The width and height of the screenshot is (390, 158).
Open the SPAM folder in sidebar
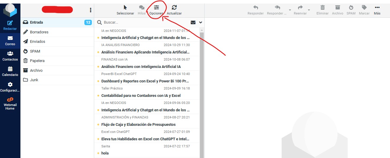click(57, 51)
